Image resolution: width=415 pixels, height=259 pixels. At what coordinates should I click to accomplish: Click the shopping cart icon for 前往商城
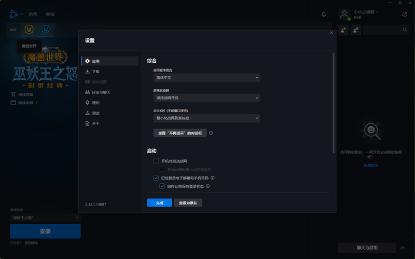pos(13,94)
